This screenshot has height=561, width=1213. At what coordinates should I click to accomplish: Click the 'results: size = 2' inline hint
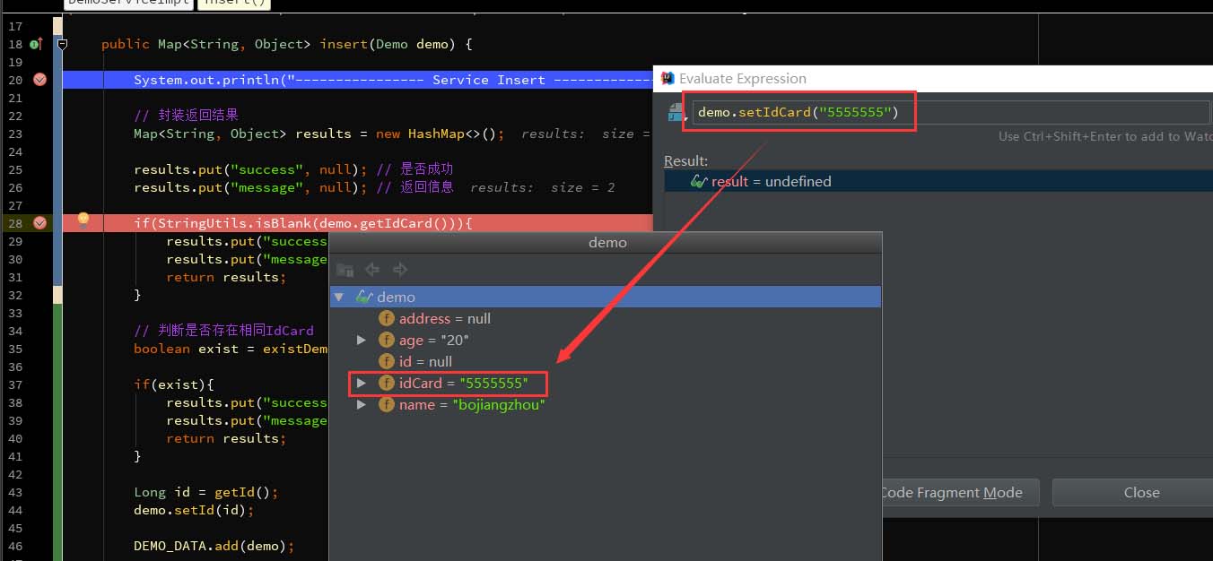(543, 187)
